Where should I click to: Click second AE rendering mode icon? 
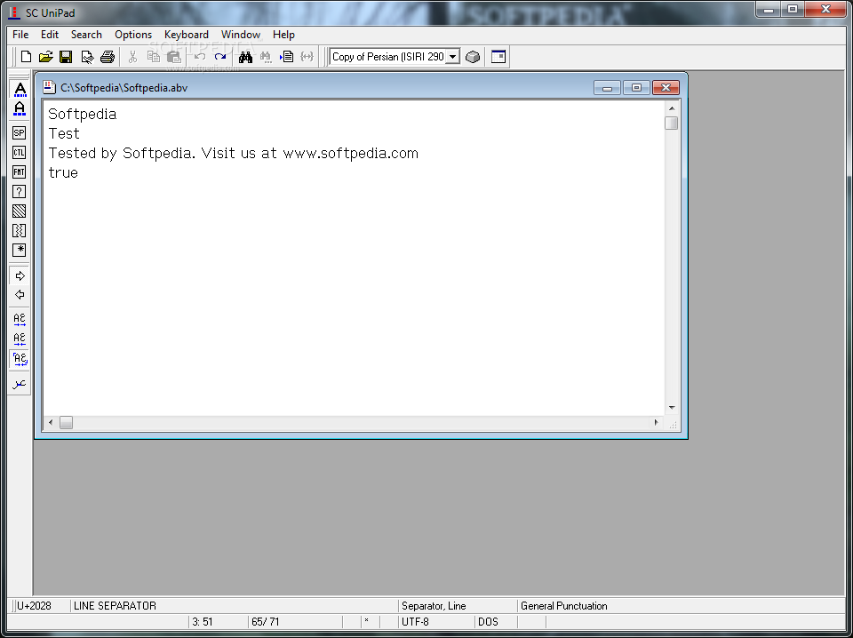pyautogui.click(x=20, y=339)
